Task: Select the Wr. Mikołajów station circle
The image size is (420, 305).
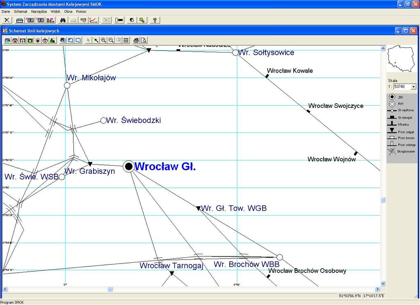Action: click(67, 85)
